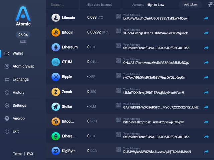The image size is (214, 160).
Task: Show QR code for DigiByte address
Action: (119, 149)
